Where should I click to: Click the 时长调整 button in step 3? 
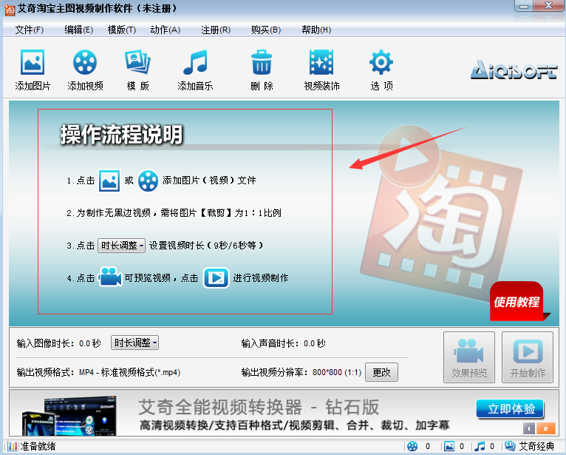click(x=121, y=246)
